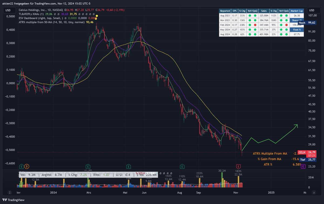Click the Z timezone button at bottom left
The height and width of the screenshot is (204, 324).
pos(9,193)
